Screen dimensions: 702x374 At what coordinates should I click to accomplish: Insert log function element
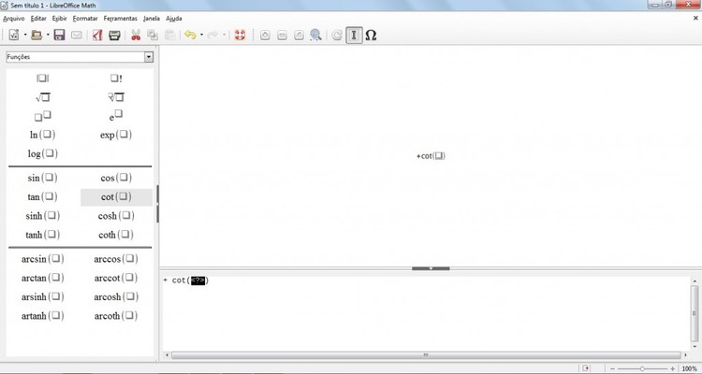pyautogui.click(x=42, y=153)
